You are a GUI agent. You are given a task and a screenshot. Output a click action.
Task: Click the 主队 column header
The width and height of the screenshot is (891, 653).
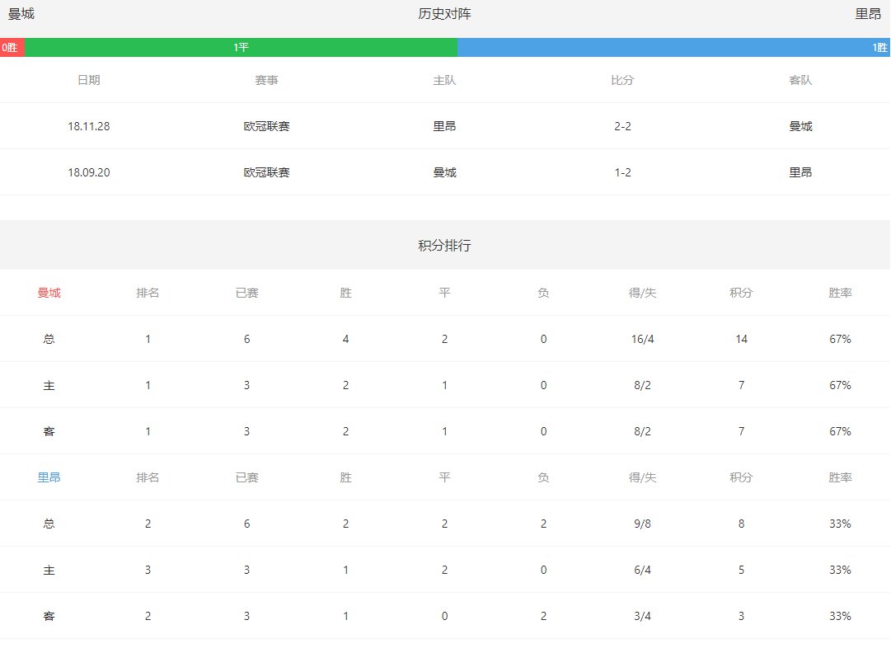444,80
